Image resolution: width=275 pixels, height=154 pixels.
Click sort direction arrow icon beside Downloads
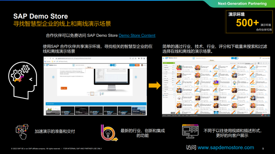(255, 63)
